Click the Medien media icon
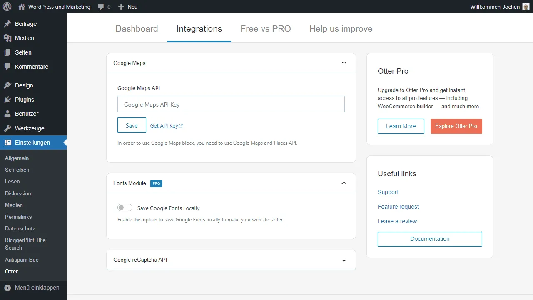Viewport: 533px width, 300px height. point(7,38)
